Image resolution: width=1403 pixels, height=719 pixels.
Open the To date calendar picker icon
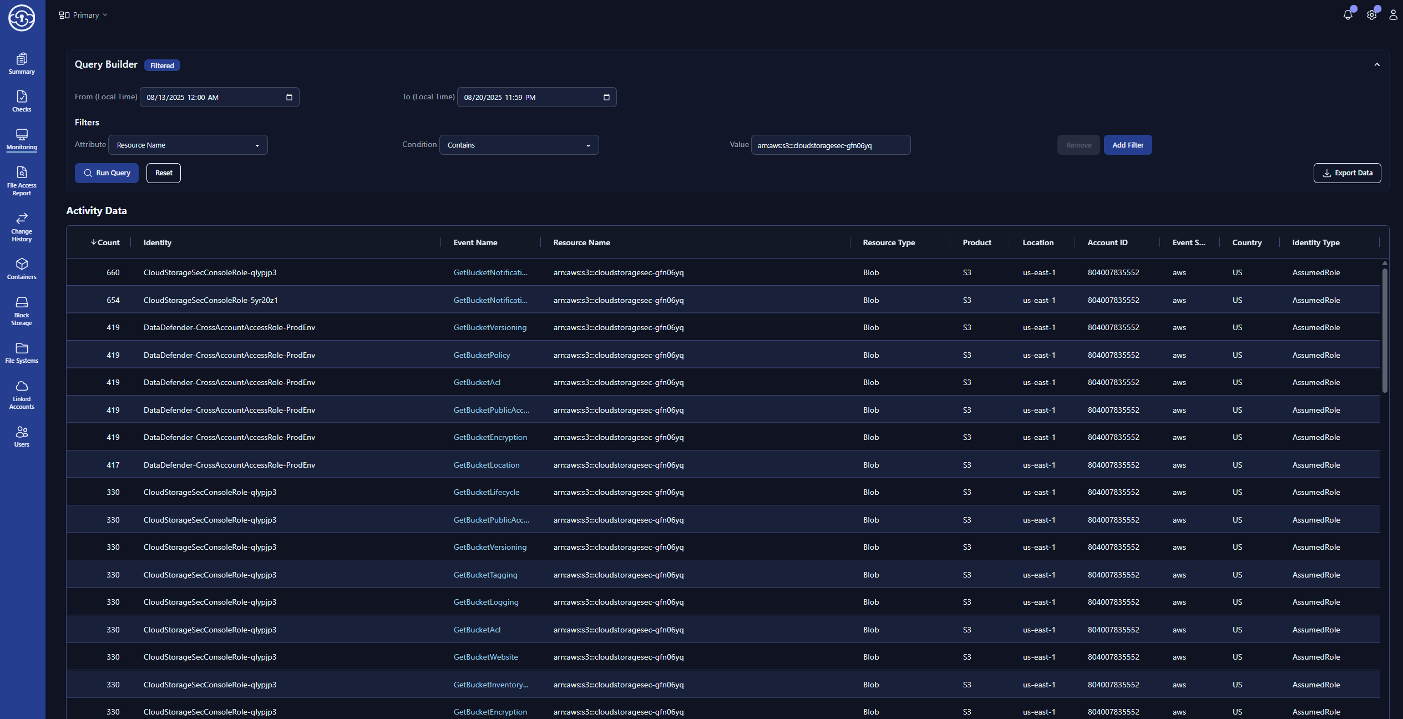[606, 97]
